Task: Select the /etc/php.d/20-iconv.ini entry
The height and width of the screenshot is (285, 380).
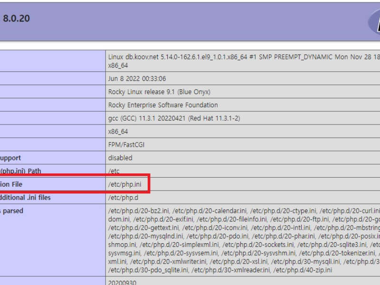Action: click(x=215, y=228)
